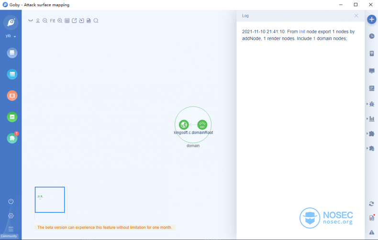Viewport: 378px width, 240px height.
Task: Click the warning triangle icon in right bar
Action: [372, 232]
